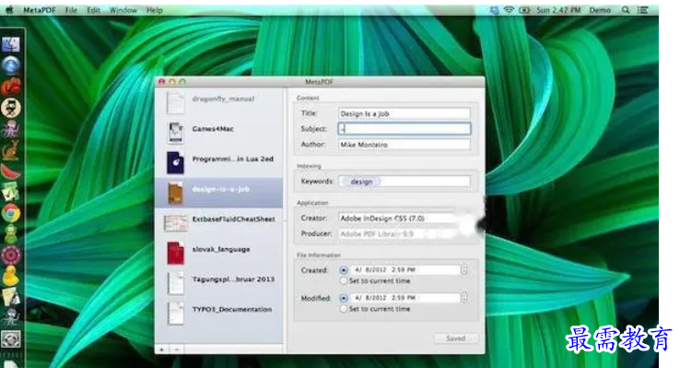
Task: Open Spotlight search magnifier
Action: pos(626,10)
